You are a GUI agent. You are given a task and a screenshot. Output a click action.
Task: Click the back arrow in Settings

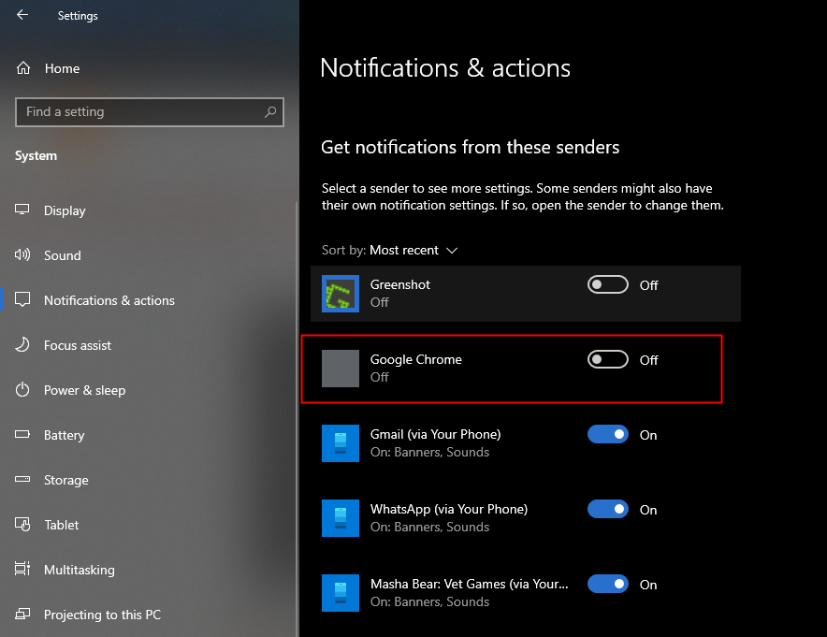point(22,15)
